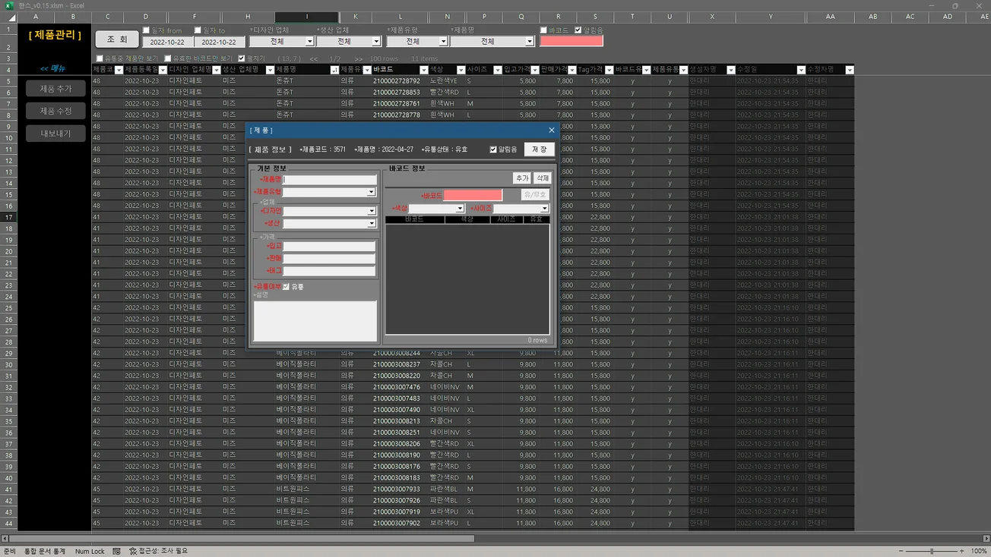Image resolution: width=991 pixels, height=557 pixels.
Task: Check 유효한 바코드만 보기
Action: [168, 58]
